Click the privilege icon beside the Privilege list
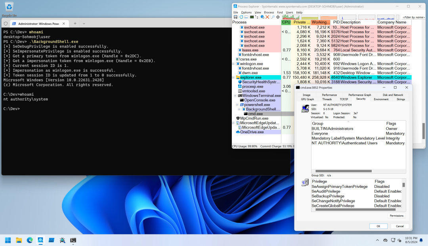The height and width of the screenshot is (246, 428). coord(305,182)
